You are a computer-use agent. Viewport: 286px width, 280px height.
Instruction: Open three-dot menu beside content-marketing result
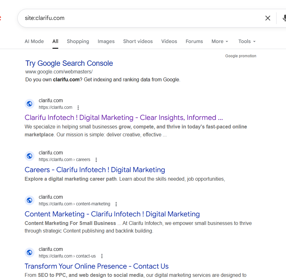click(116, 204)
